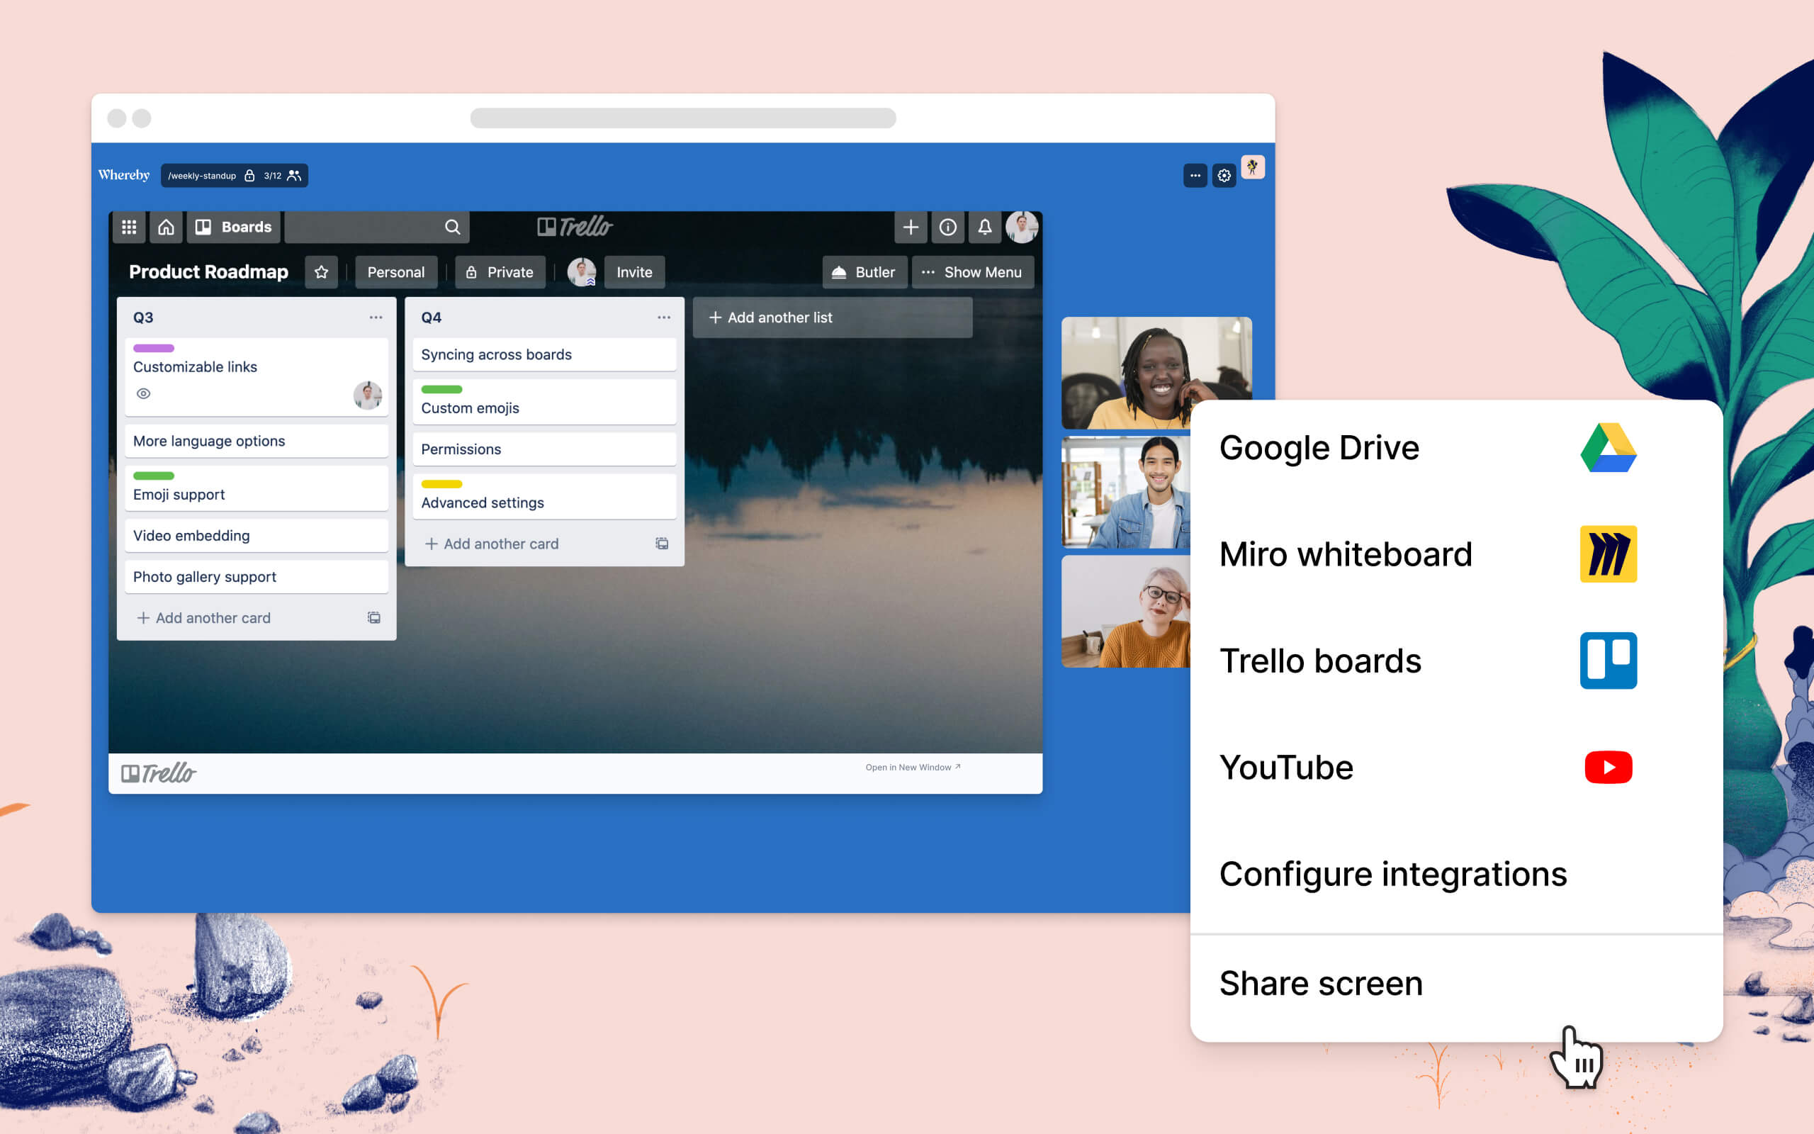Open Whereby more options ellipsis
The height and width of the screenshot is (1134, 1814).
[1194, 176]
